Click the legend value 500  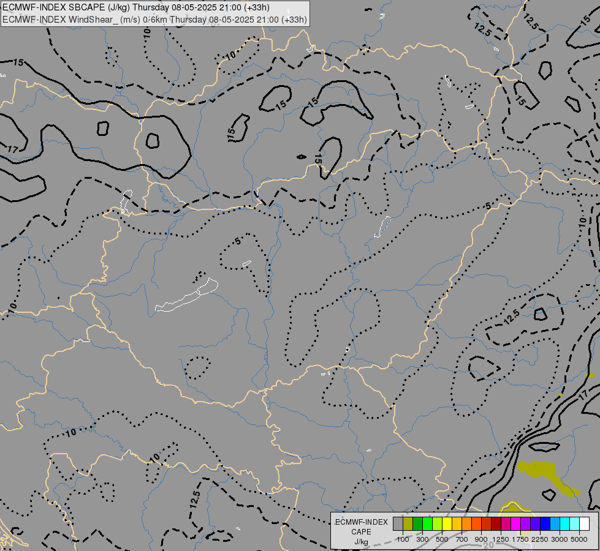coord(442,539)
